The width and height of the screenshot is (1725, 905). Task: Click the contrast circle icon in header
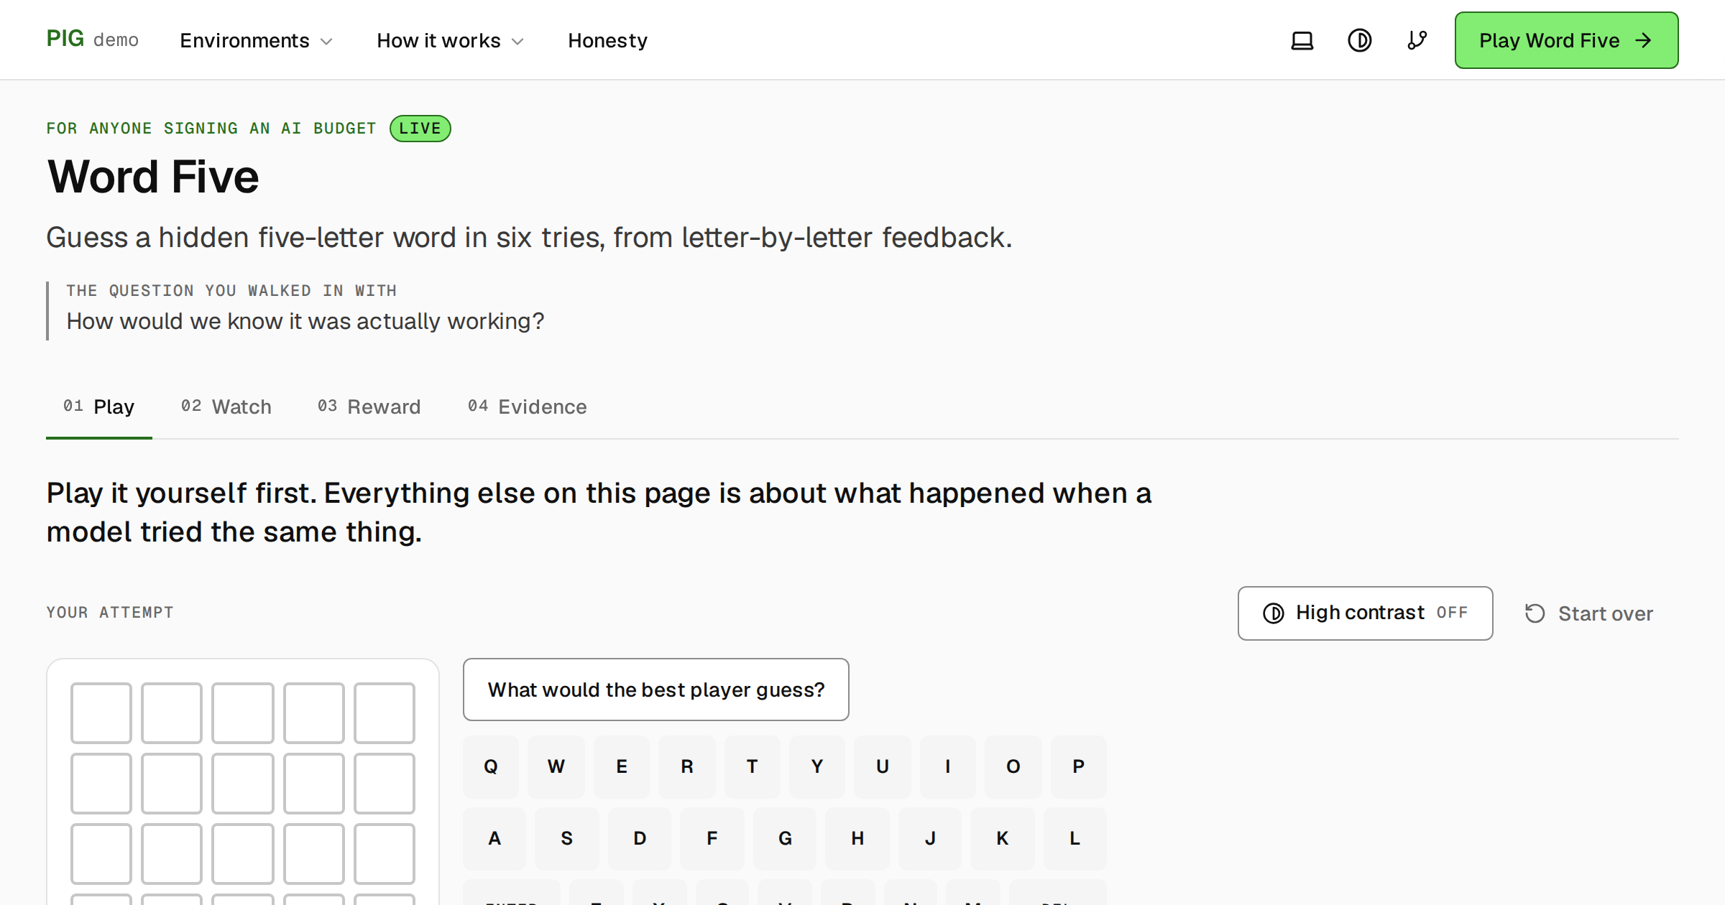1359,40
